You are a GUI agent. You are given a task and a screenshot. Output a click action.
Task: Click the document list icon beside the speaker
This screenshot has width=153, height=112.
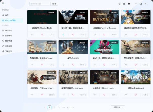124,4
